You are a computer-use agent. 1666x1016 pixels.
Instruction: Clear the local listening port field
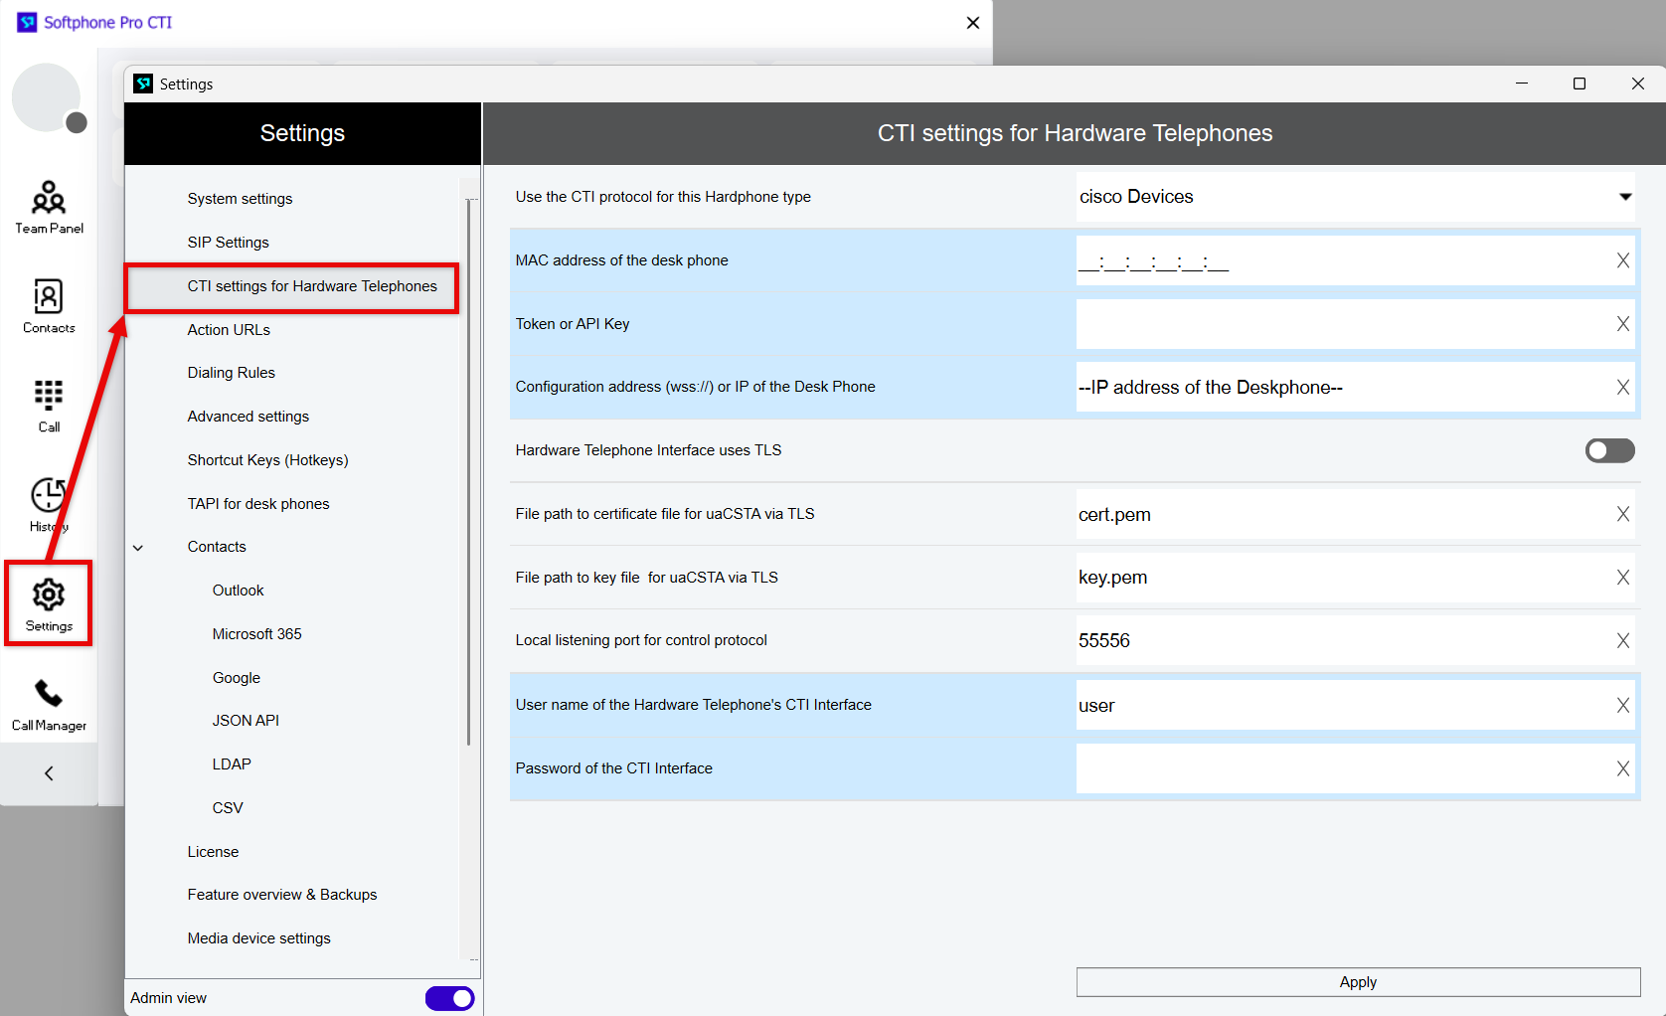1622,641
